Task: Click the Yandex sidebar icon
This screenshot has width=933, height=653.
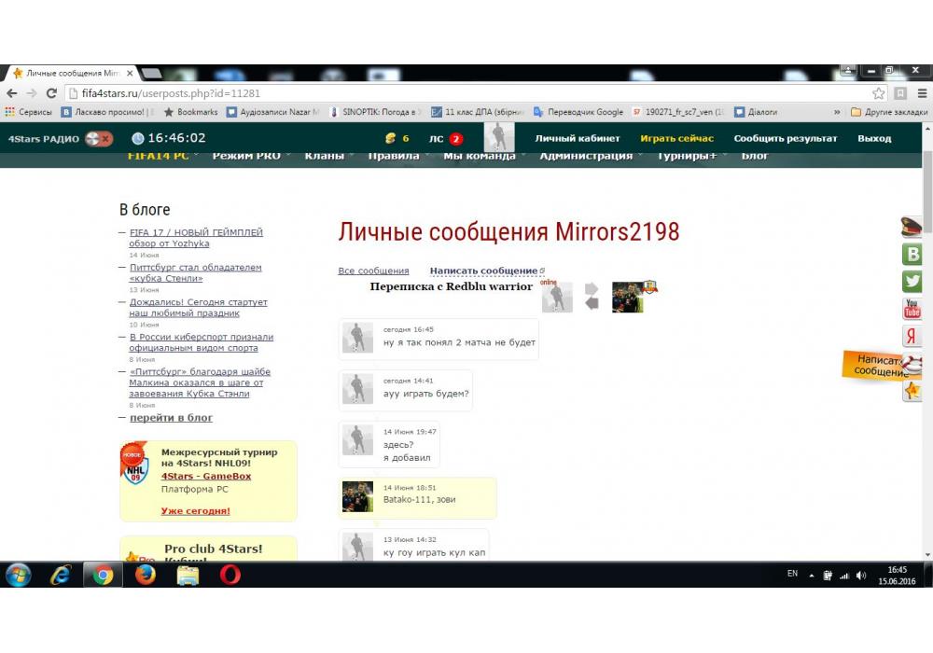Action: (912, 337)
